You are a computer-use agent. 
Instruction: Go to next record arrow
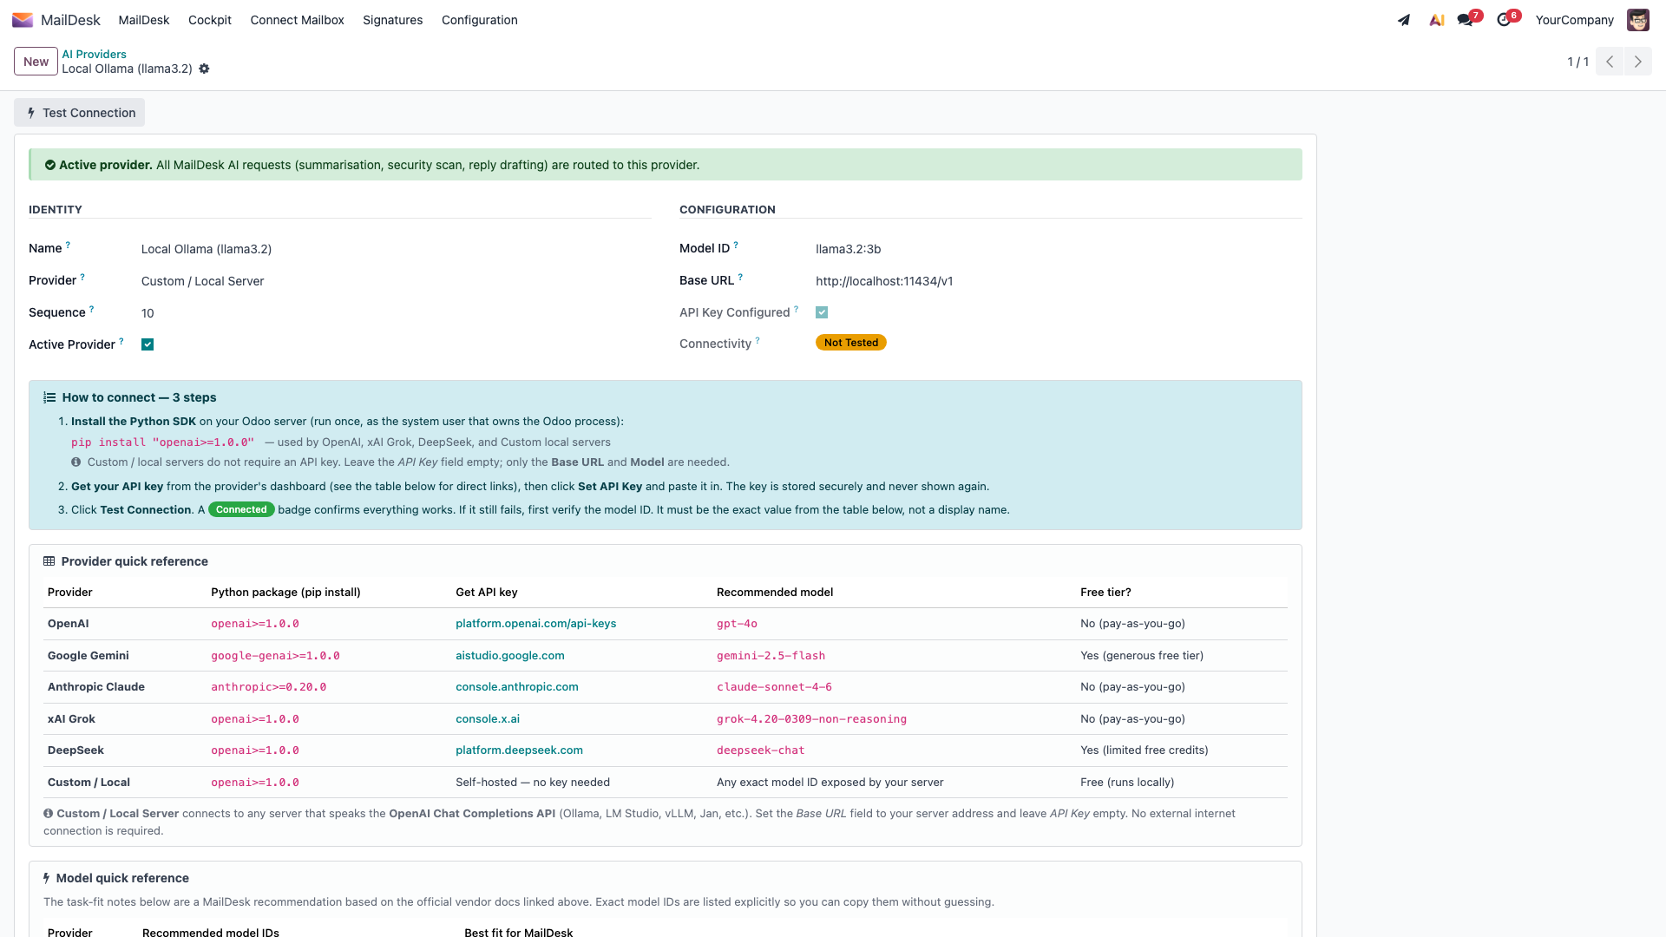coord(1638,62)
